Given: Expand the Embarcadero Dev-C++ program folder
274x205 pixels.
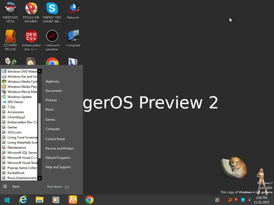Looking at the screenshot, I should click(x=19, y=122).
